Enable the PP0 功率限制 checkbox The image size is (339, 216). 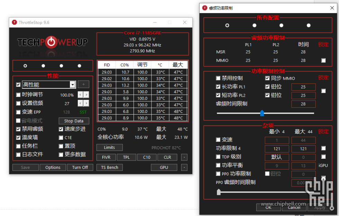218,174
